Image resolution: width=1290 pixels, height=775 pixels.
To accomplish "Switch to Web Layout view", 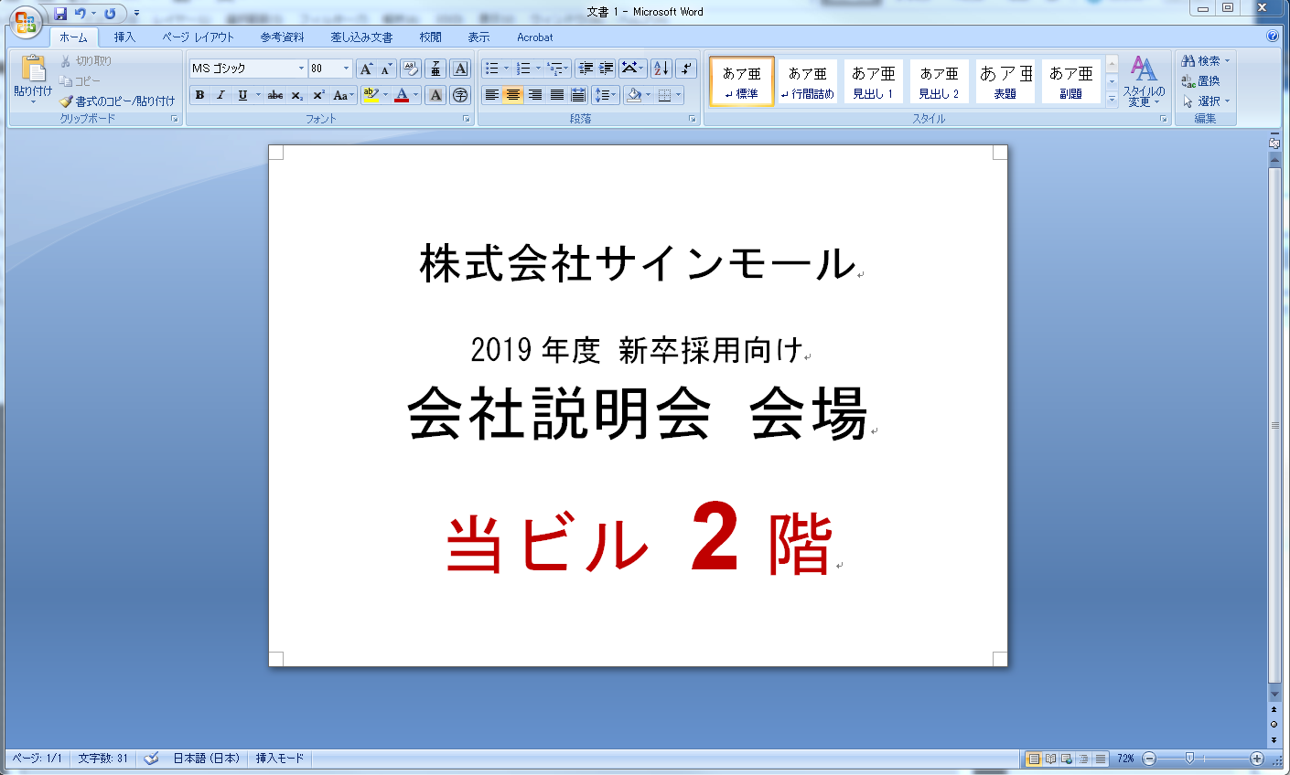I will point(1067,759).
